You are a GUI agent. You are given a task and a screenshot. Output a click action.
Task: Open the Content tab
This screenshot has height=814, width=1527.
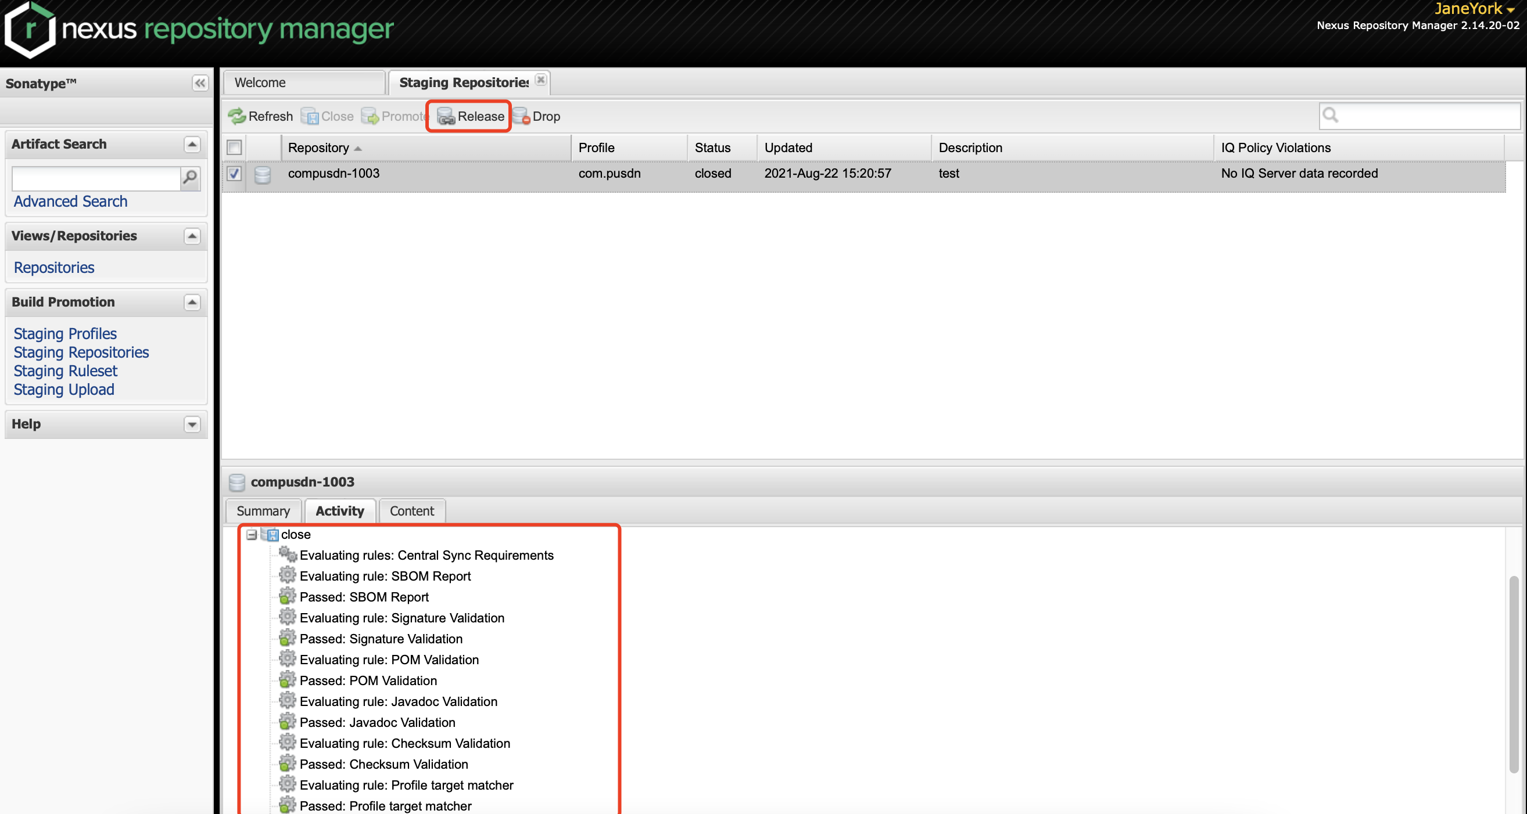click(411, 511)
